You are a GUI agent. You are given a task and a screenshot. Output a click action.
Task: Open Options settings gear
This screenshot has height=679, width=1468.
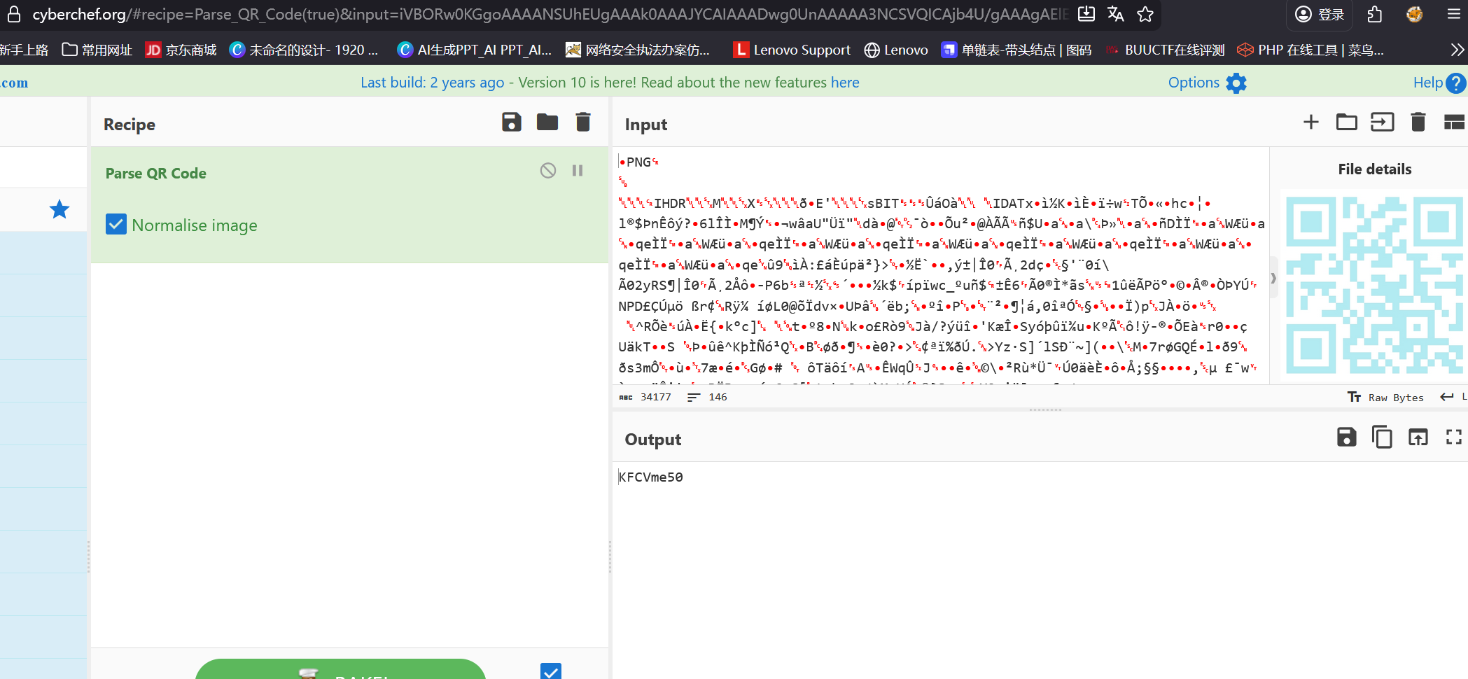click(1236, 83)
